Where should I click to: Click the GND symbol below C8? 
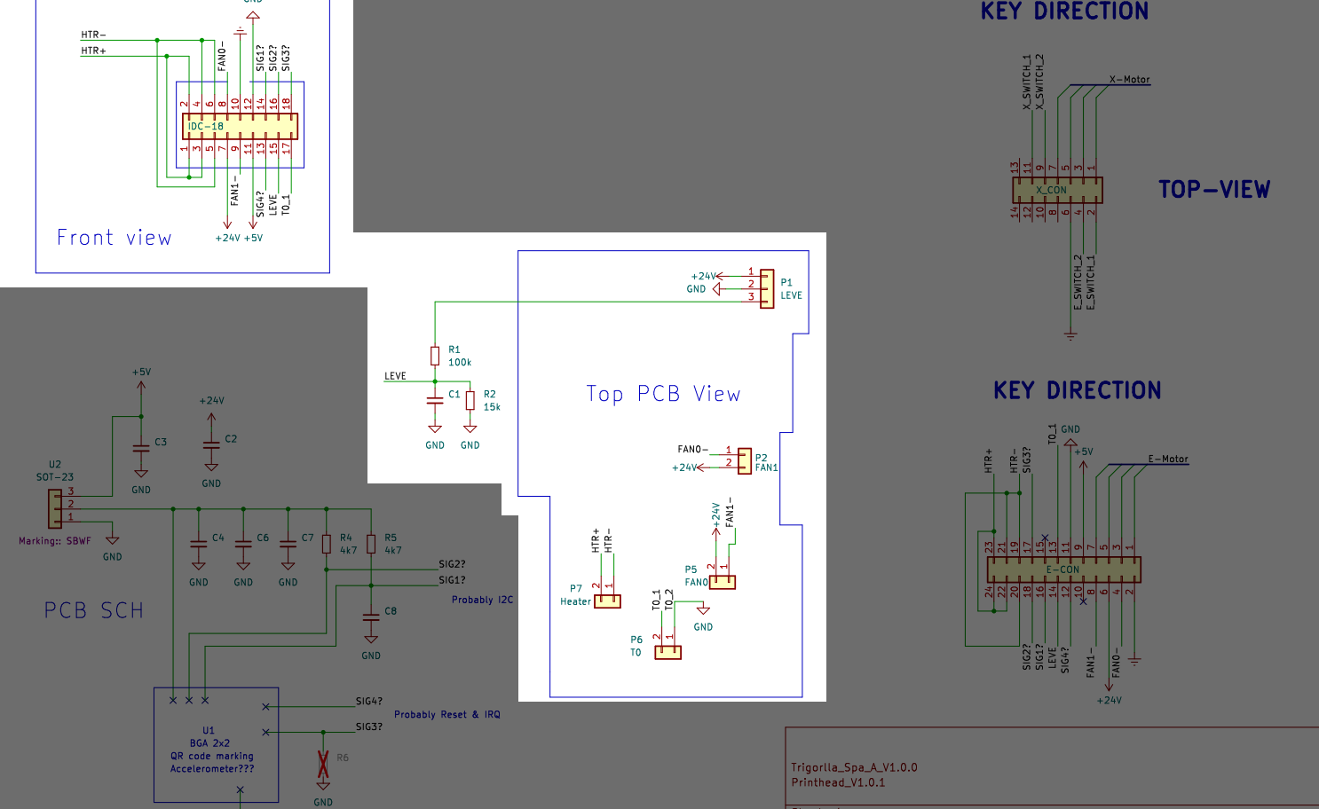[x=371, y=646]
